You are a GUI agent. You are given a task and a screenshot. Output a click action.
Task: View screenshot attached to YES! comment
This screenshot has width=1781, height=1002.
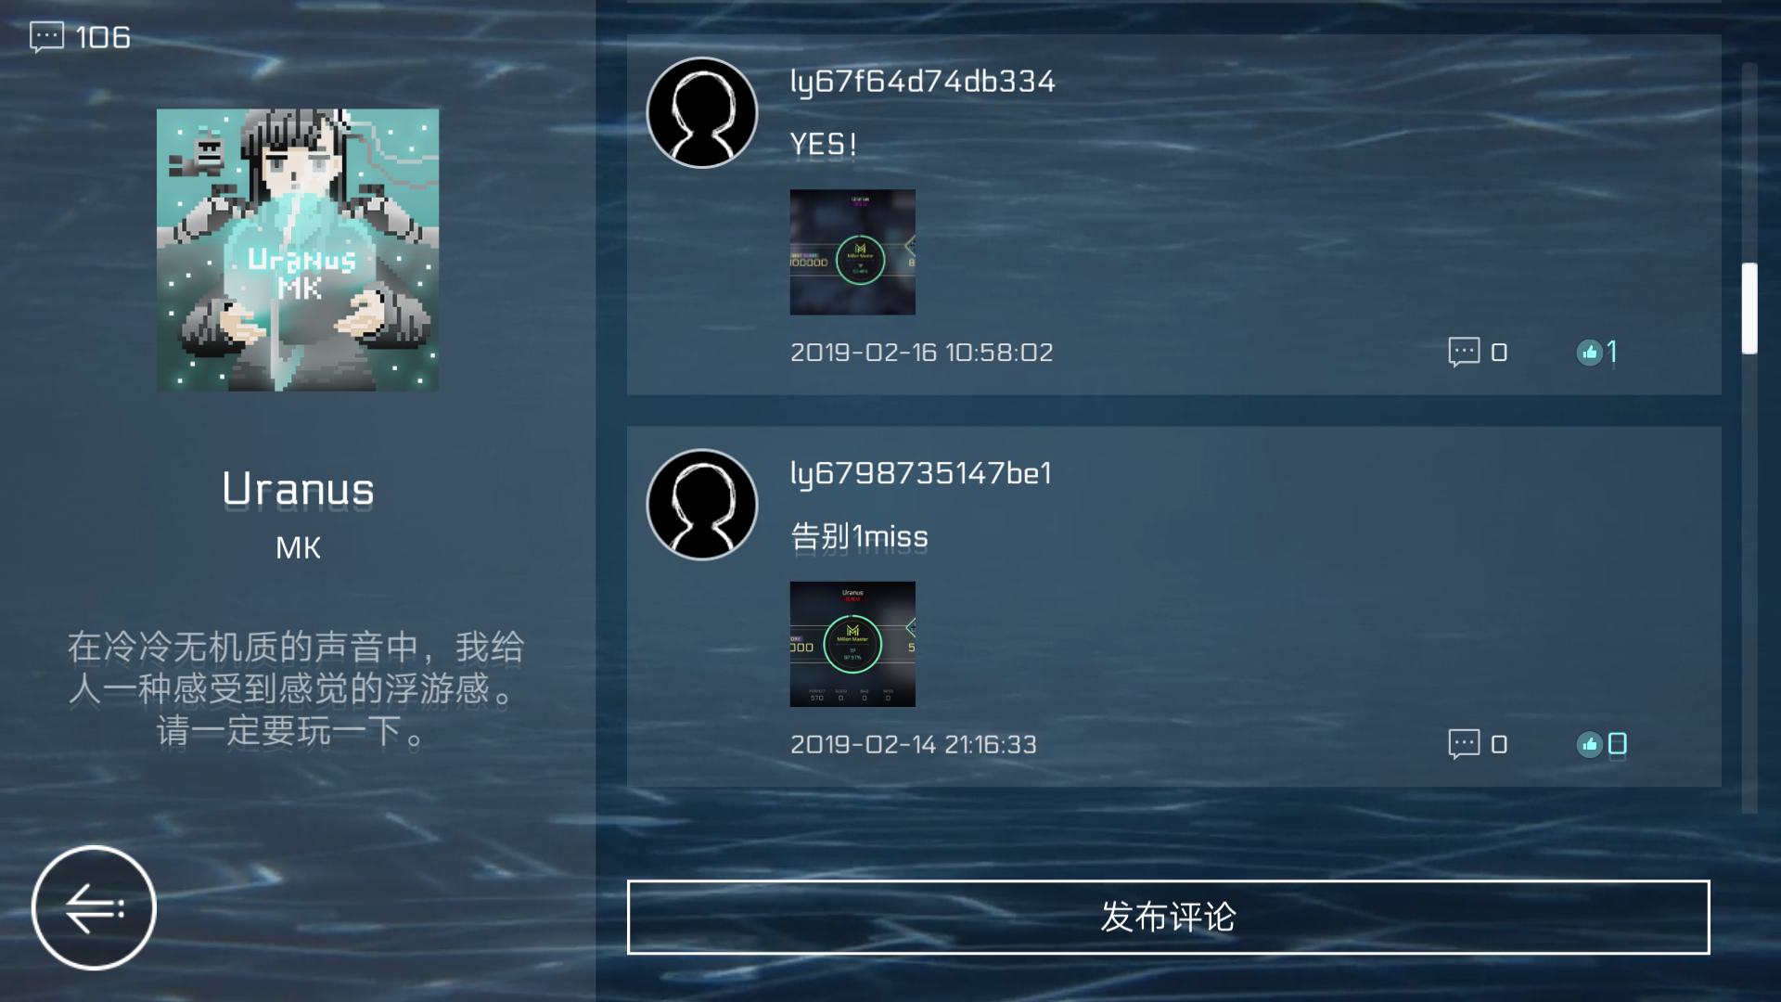tap(852, 252)
